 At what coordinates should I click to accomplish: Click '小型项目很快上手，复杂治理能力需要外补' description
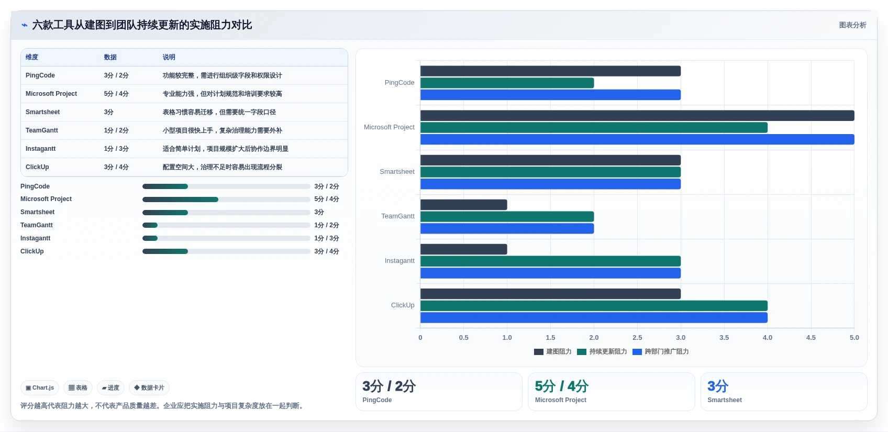pyautogui.click(x=223, y=130)
